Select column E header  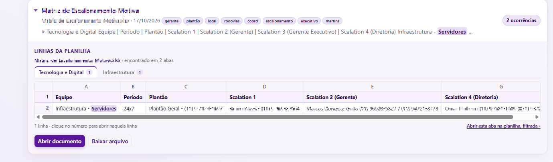[372, 86]
